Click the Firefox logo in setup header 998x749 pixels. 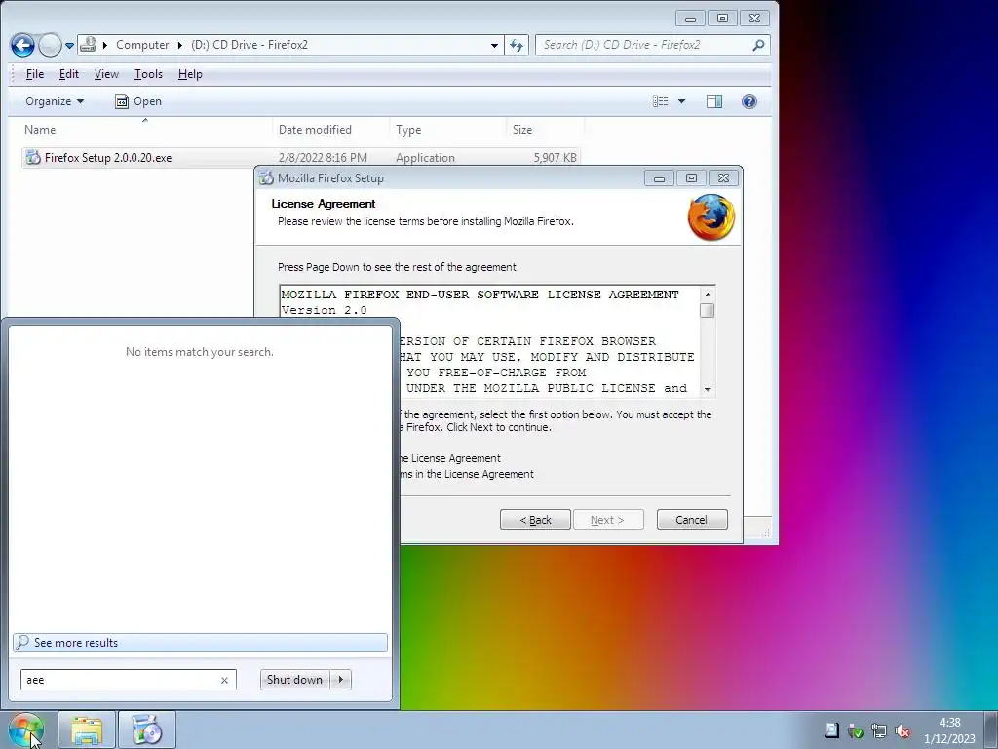pyautogui.click(x=710, y=217)
